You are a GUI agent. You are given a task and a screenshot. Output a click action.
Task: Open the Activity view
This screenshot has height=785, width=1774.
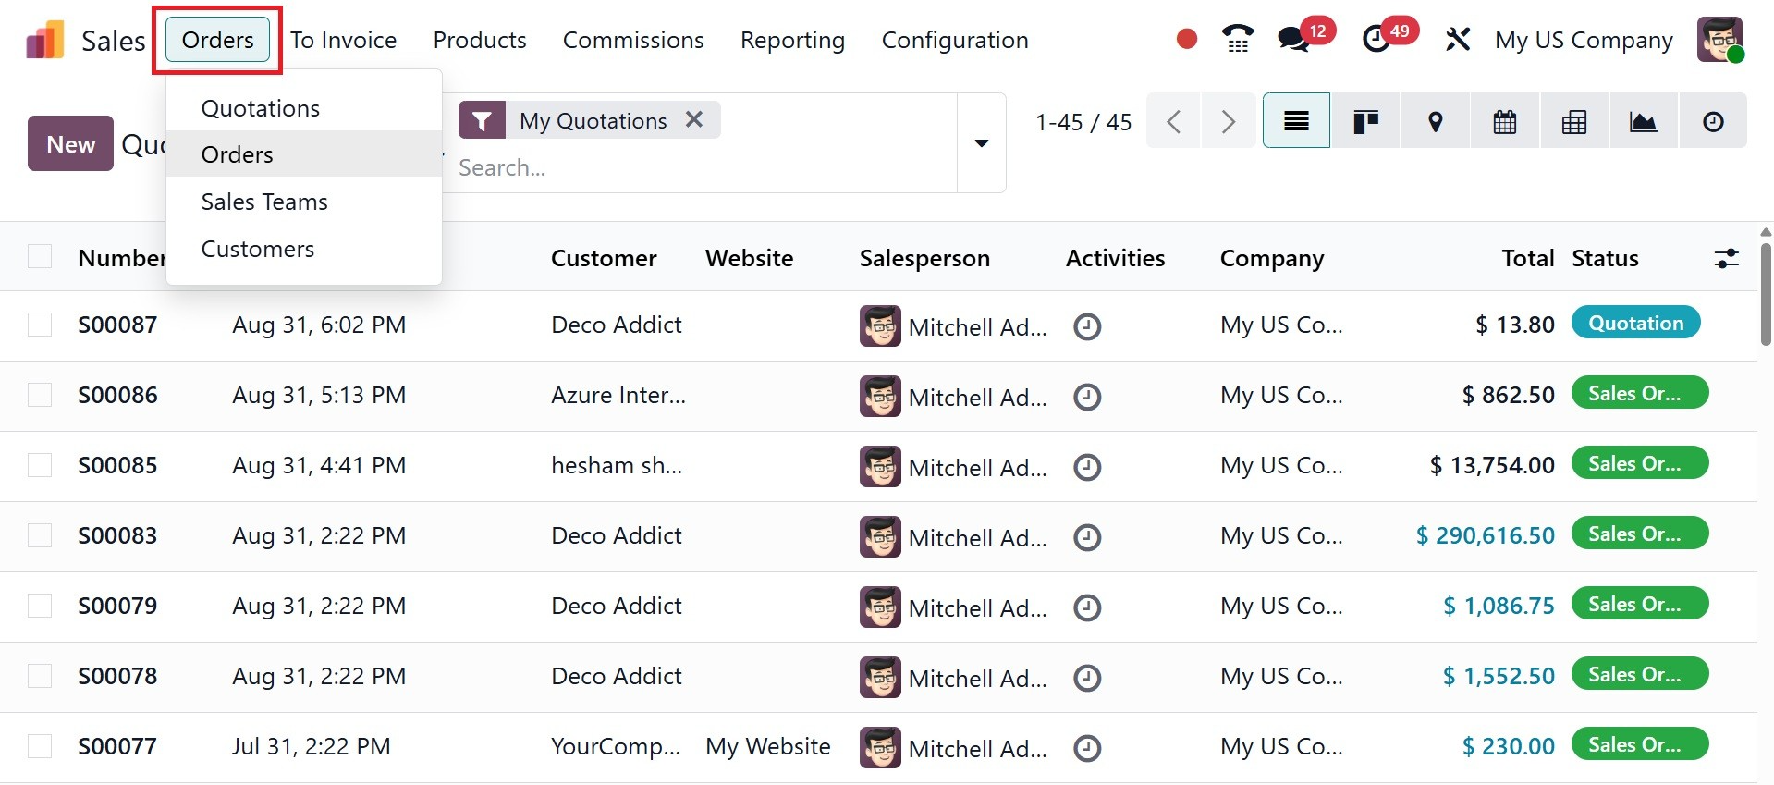click(x=1712, y=121)
